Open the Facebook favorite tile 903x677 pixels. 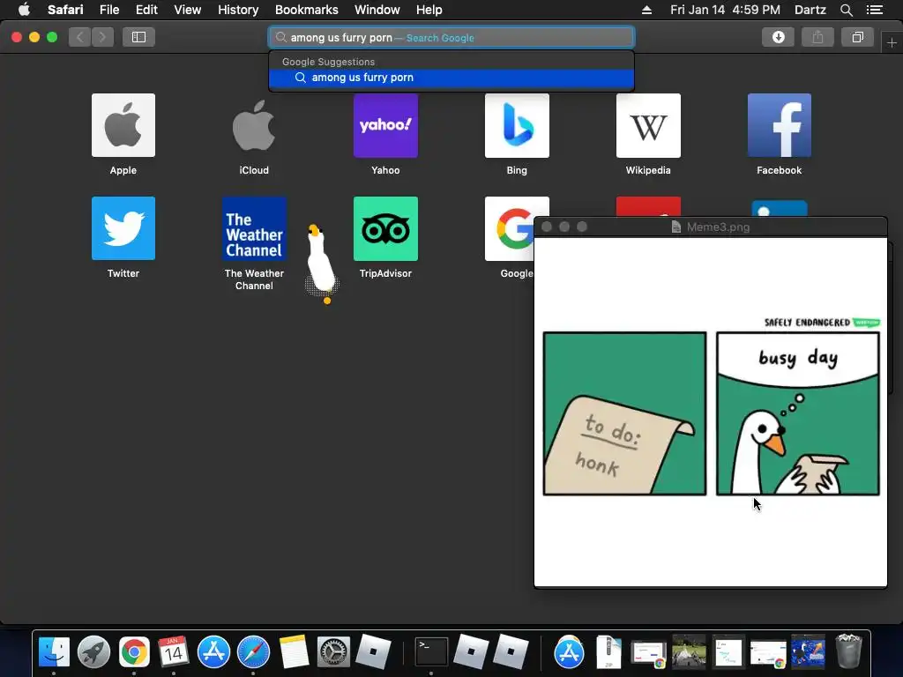point(780,125)
